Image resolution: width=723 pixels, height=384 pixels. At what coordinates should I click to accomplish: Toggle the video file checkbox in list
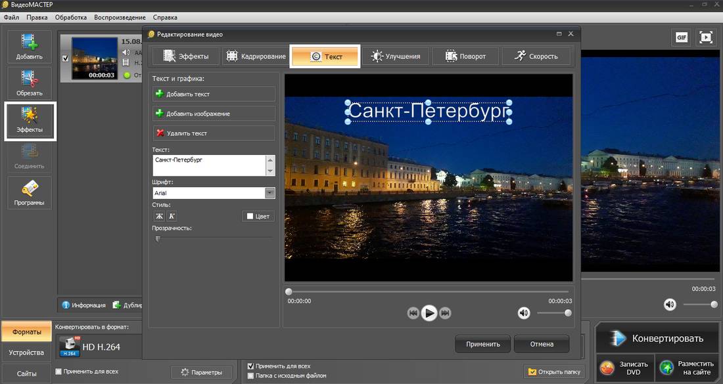tap(64, 58)
